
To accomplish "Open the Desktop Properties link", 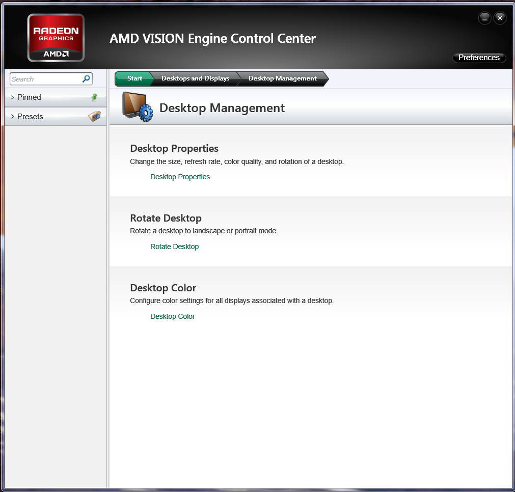I will click(180, 177).
